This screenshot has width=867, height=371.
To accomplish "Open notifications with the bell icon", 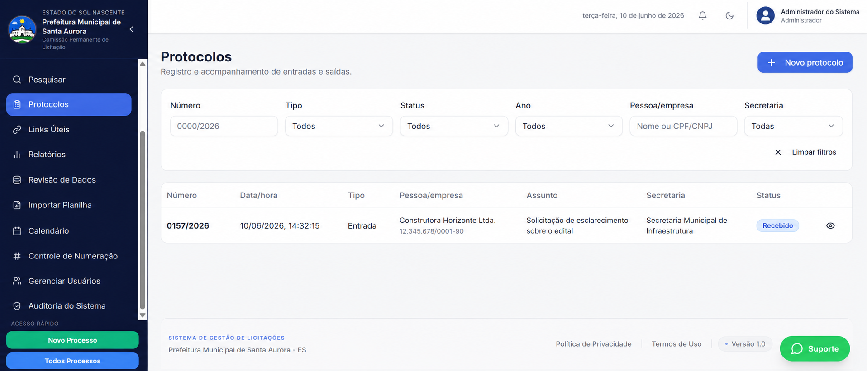I will (702, 15).
